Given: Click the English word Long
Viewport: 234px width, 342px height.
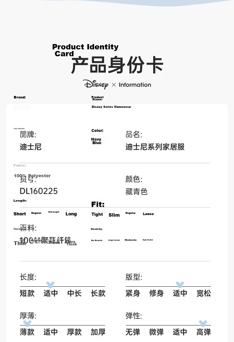Looking at the screenshot, I should click(x=71, y=214).
